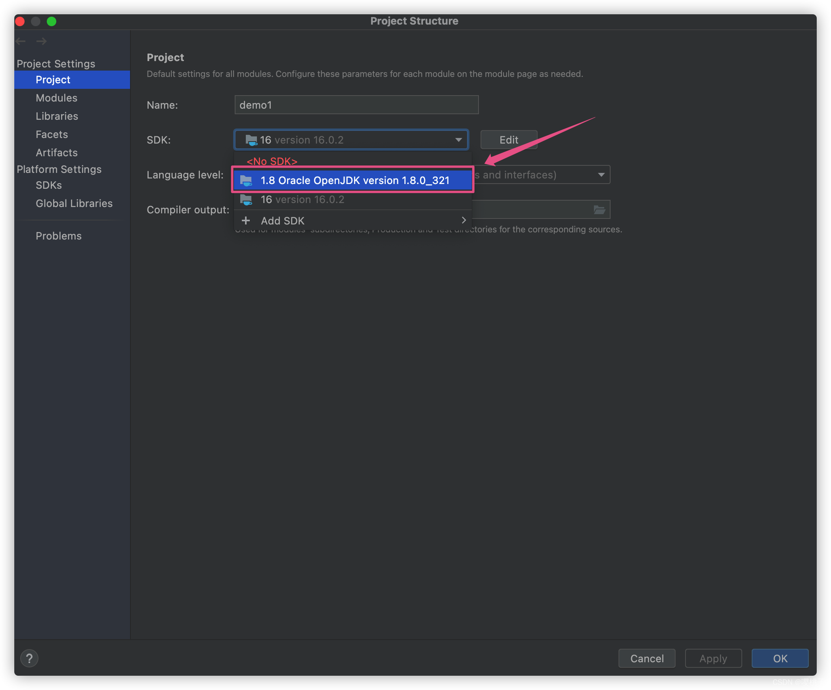Click the back navigation arrow

pos(21,41)
